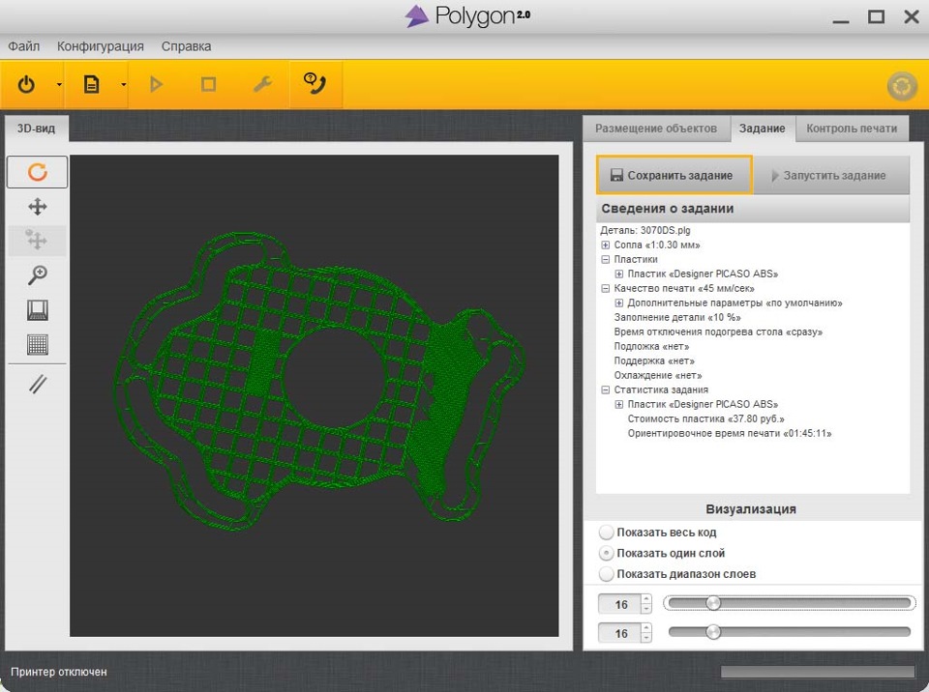Decrease the second layer spinner value
The image size is (929, 692).
(x=646, y=639)
